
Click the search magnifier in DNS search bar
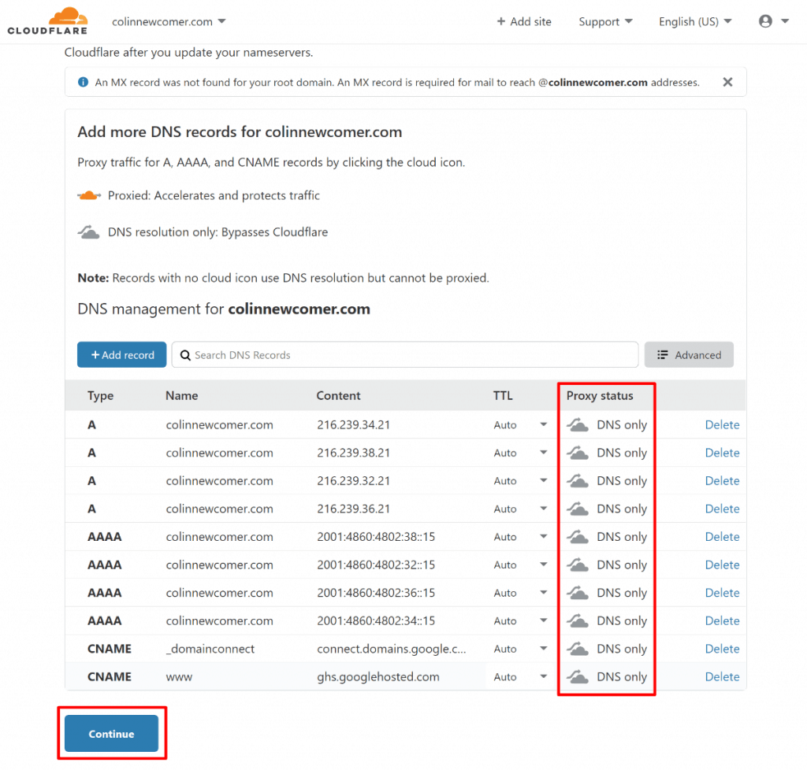184,355
